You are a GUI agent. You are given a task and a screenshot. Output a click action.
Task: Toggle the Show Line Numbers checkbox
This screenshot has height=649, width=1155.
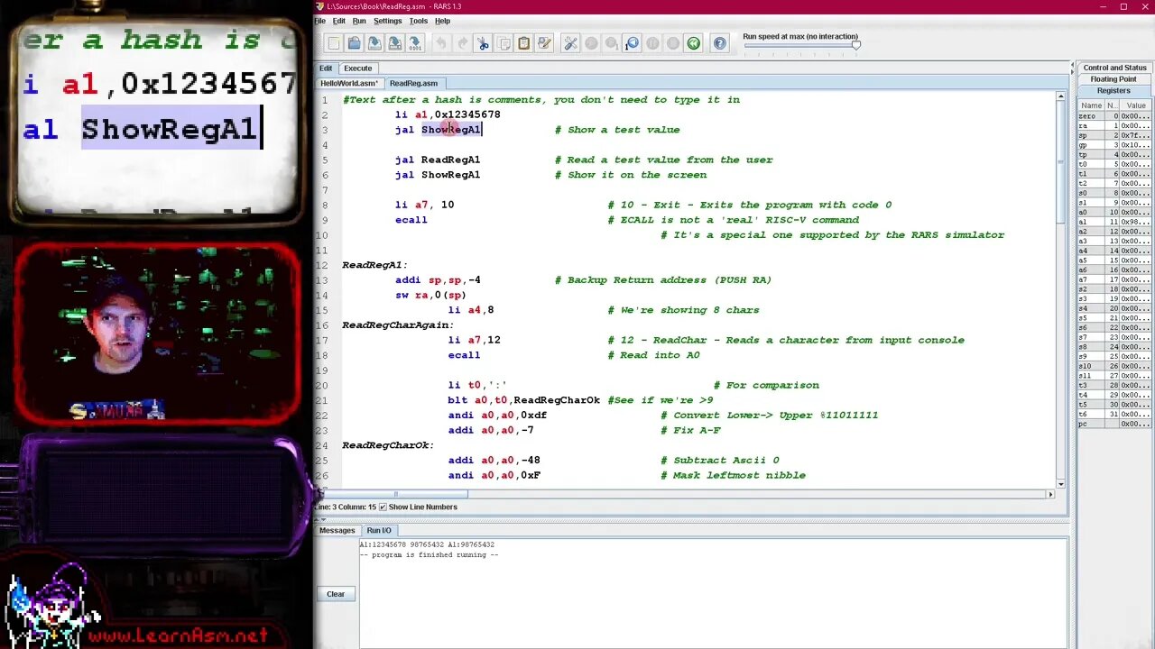pos(383,507)
